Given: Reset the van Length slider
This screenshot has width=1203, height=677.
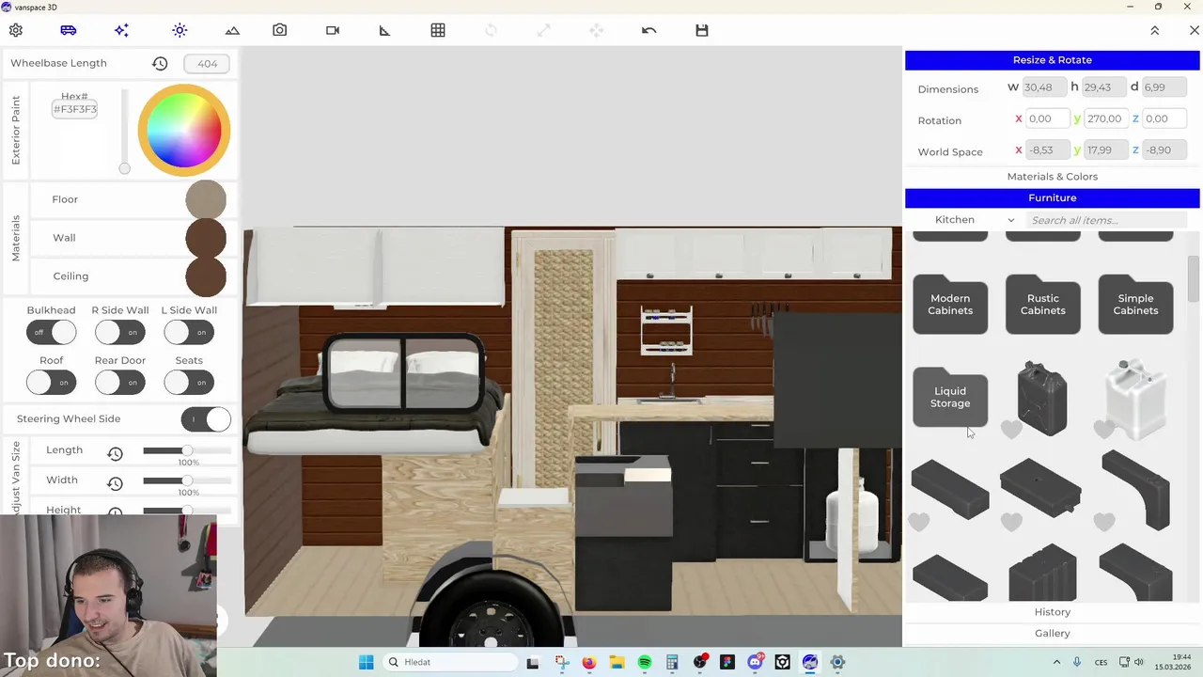Looking at the screenshot, I should 115,453.
